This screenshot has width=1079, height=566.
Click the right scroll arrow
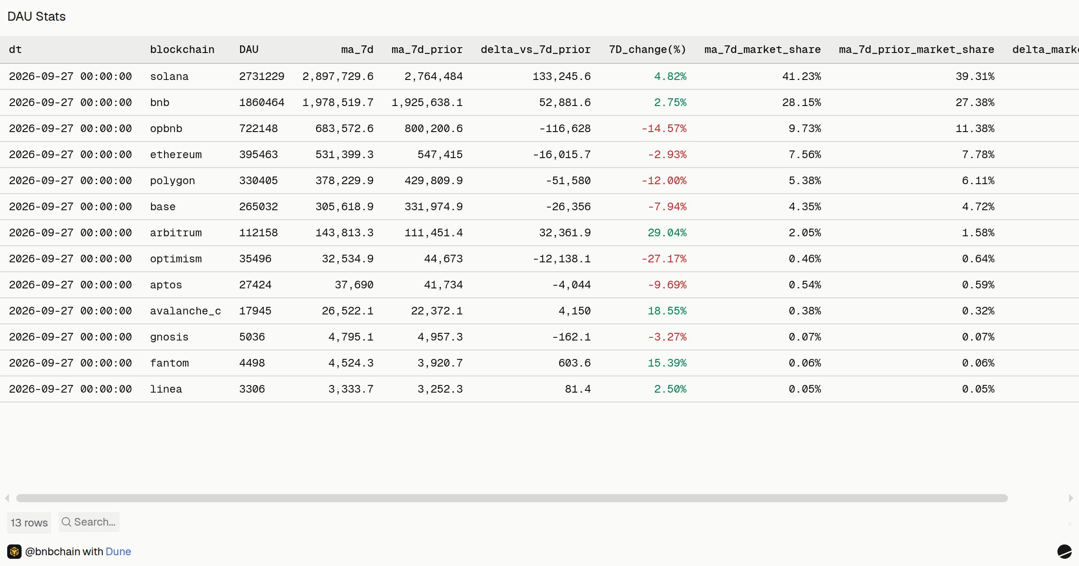tap(1071, 498)
